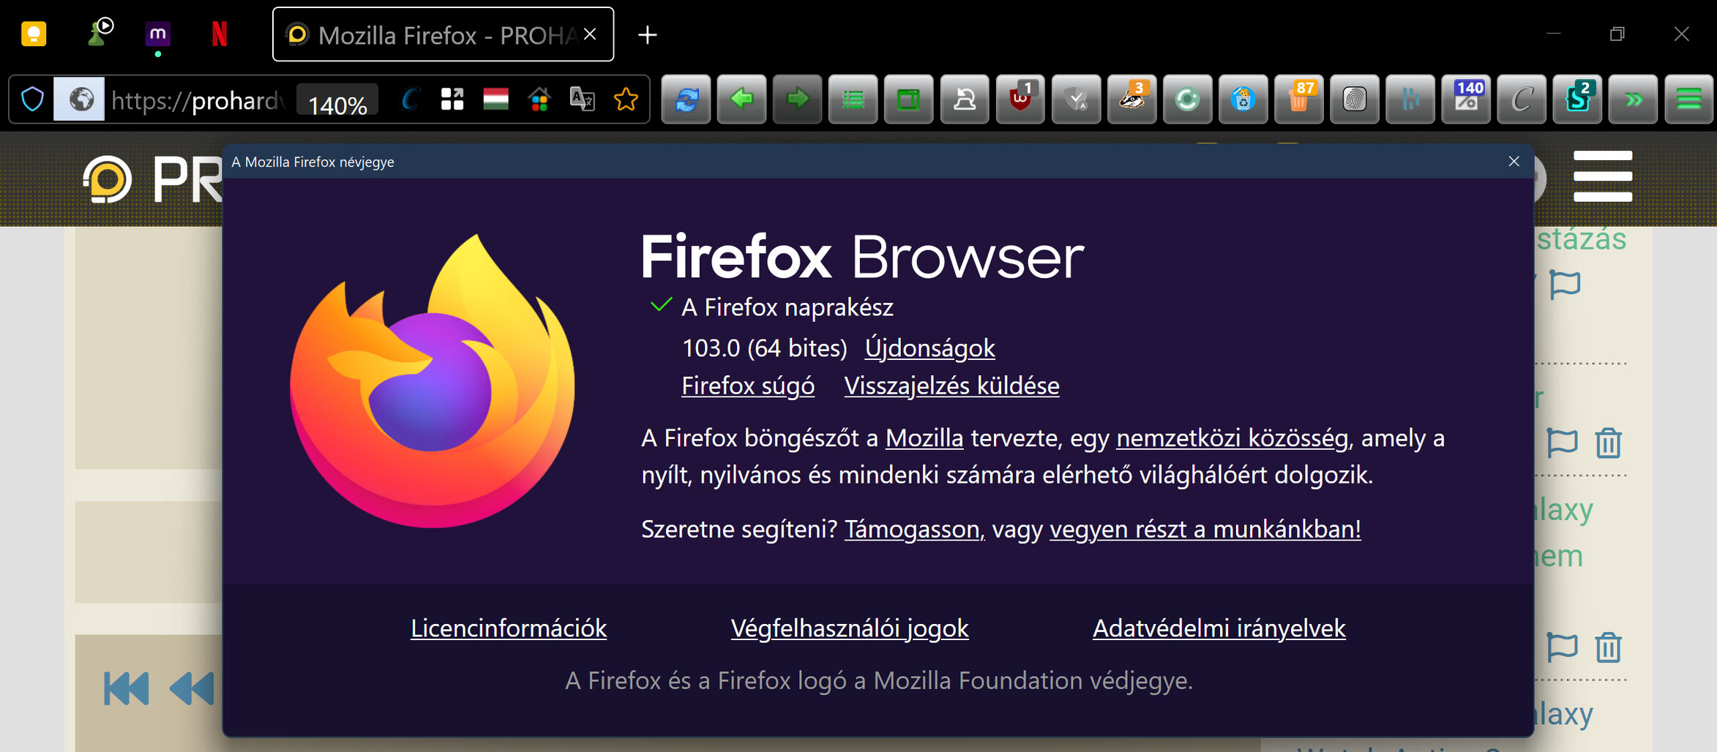Switch to the pinned Chess.com tab
The width and height of the screenshot is (1717, 752).
click(x=101, y=33)
